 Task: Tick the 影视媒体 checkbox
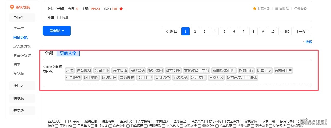point(92,126)
